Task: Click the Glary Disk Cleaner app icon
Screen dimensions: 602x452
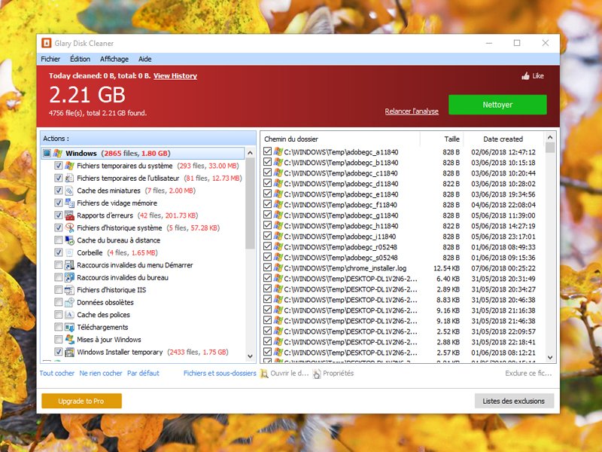Action: pos(47,43)
